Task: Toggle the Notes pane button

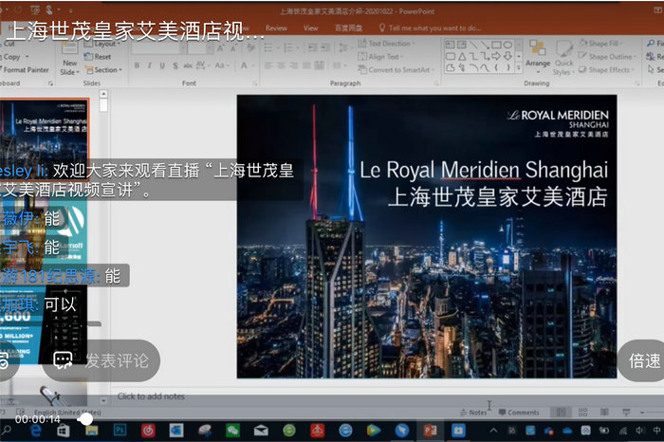Action: point(474,413)
